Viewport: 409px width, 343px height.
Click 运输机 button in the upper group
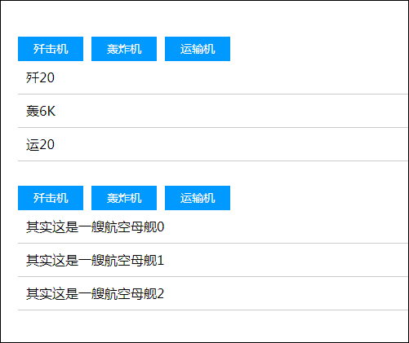[198, 49]
